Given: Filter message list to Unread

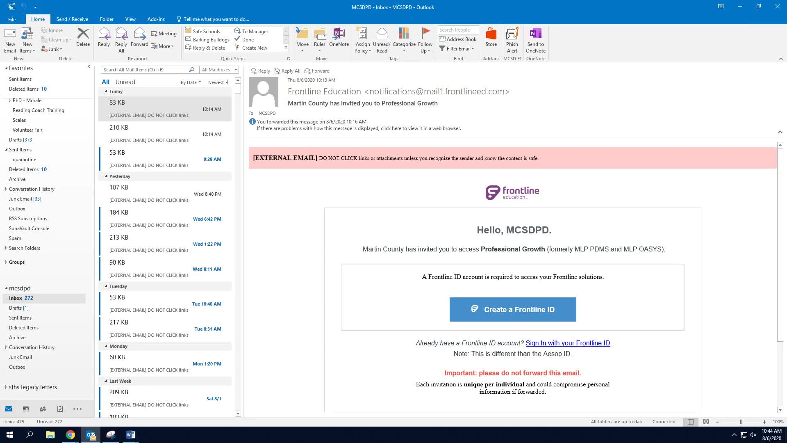Looking at the screenshot, I should click(x=125, y=82).
